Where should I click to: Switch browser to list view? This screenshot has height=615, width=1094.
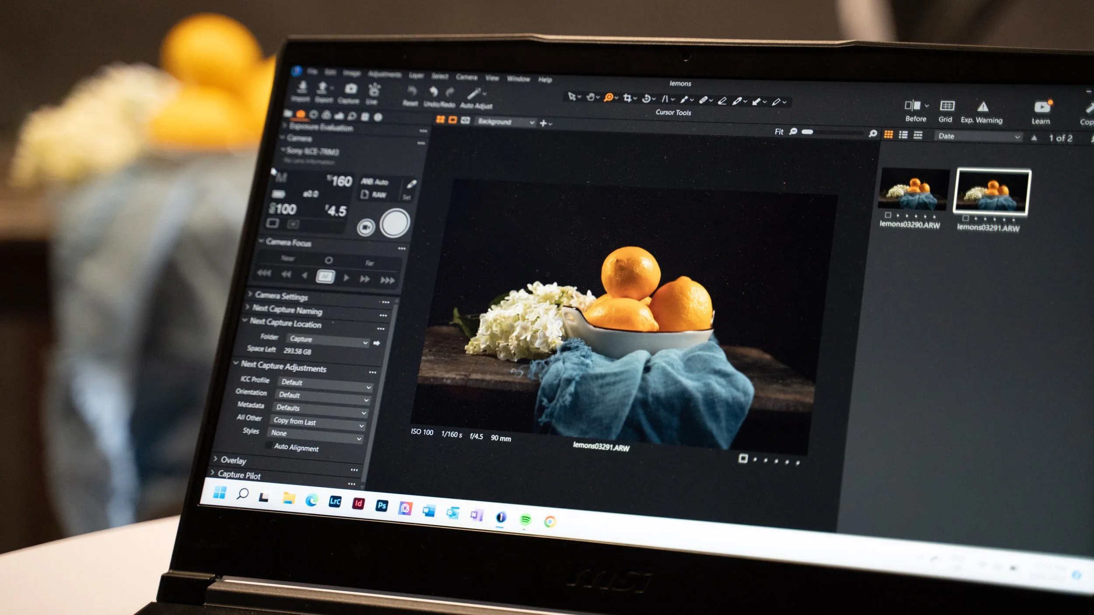(x=903, y=135)
